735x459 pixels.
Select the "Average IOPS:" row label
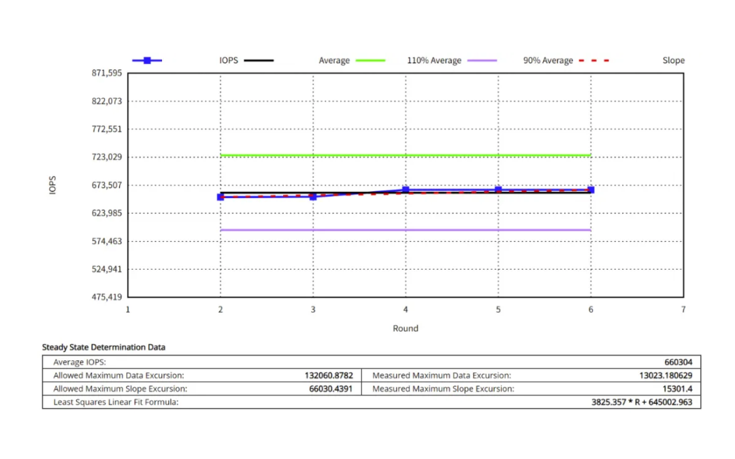(x=80, y=362)
